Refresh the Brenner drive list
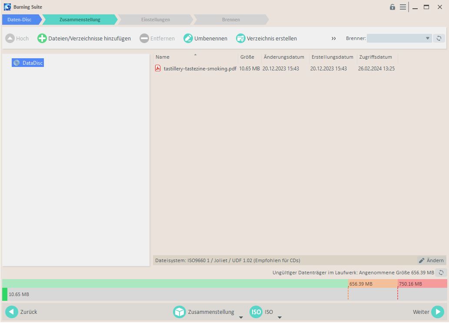The height and width of the screenshot is (323, 449). click(x=439, y=38)
